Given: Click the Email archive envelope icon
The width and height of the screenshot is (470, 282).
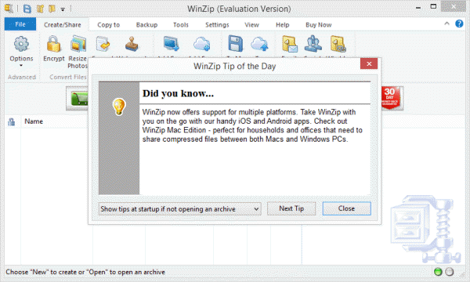Looking at the screenshot, I should [290, 45].
